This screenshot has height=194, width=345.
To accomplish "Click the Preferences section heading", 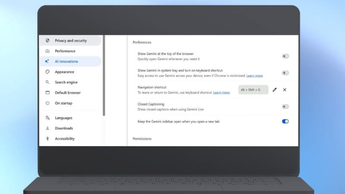I will point(142,42).
